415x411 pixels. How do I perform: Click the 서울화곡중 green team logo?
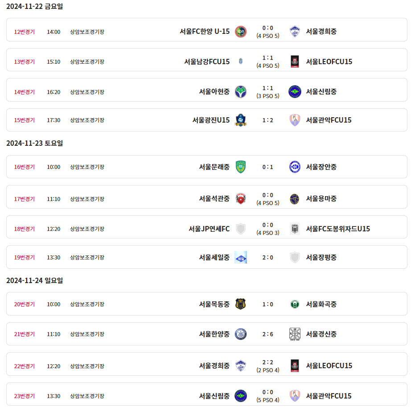click(x=295, y=304)
